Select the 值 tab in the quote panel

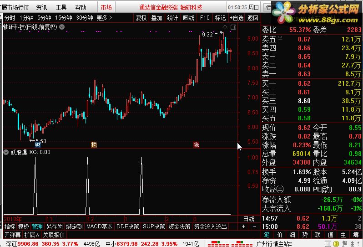pos(330,235)
